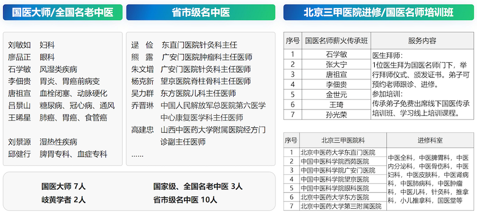Click the 国医大师/全国名老中医 header banner
The height and width of the screenshot is (213, 477).
63,12
